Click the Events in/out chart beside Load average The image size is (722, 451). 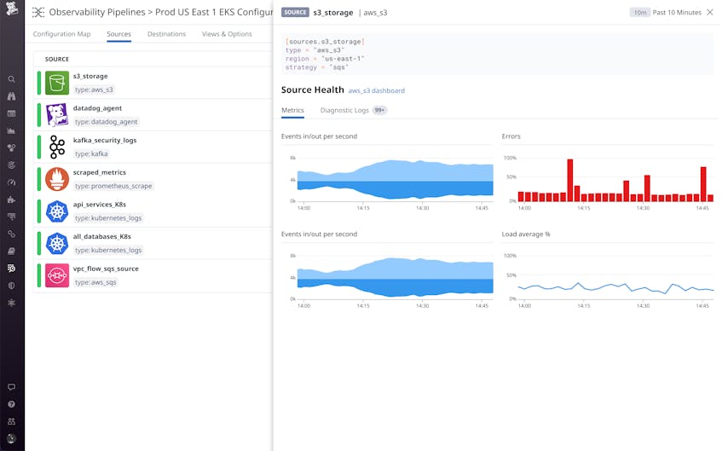[387, 280]
